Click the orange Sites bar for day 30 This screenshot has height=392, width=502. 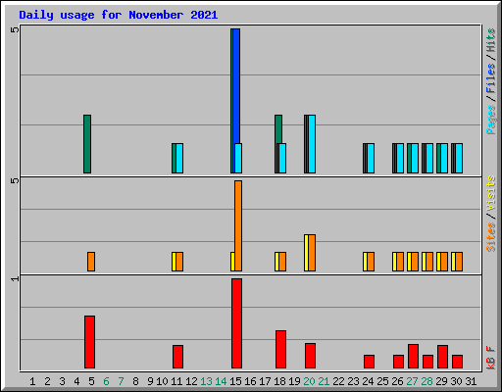point(459,262)
